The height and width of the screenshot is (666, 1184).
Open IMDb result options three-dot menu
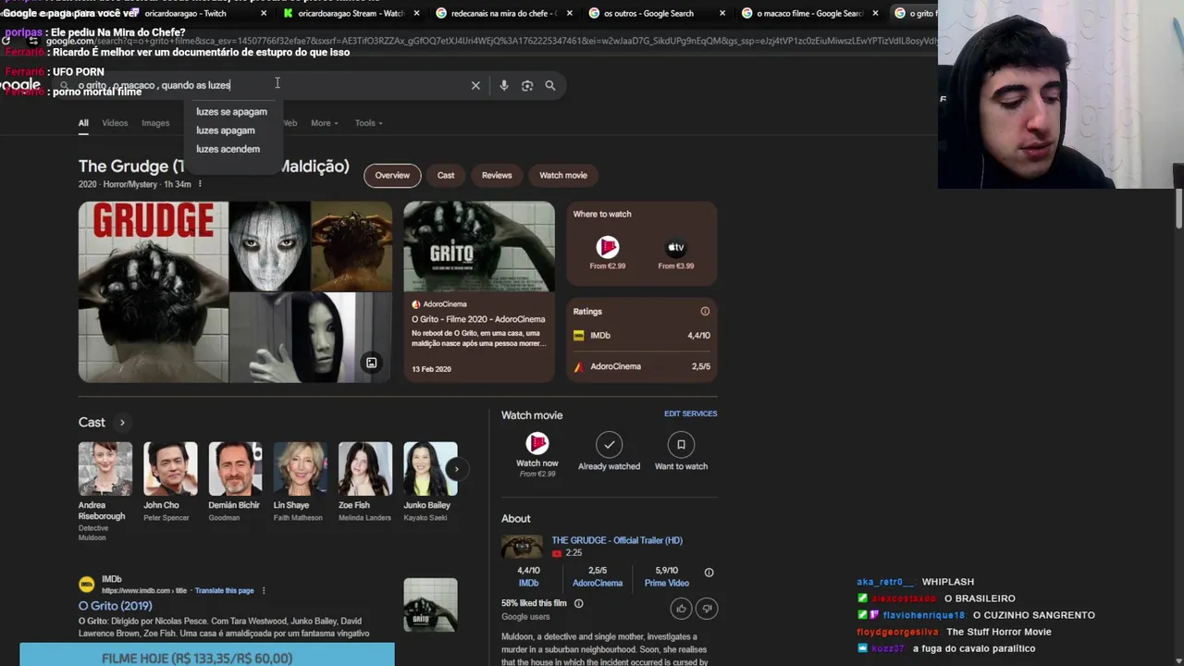tap(264, 590)
